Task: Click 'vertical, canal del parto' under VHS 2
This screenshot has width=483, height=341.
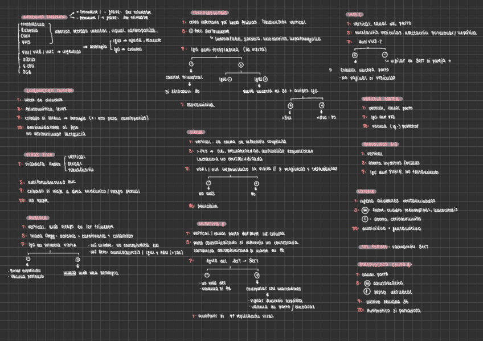Action: [x=382, y=23]
